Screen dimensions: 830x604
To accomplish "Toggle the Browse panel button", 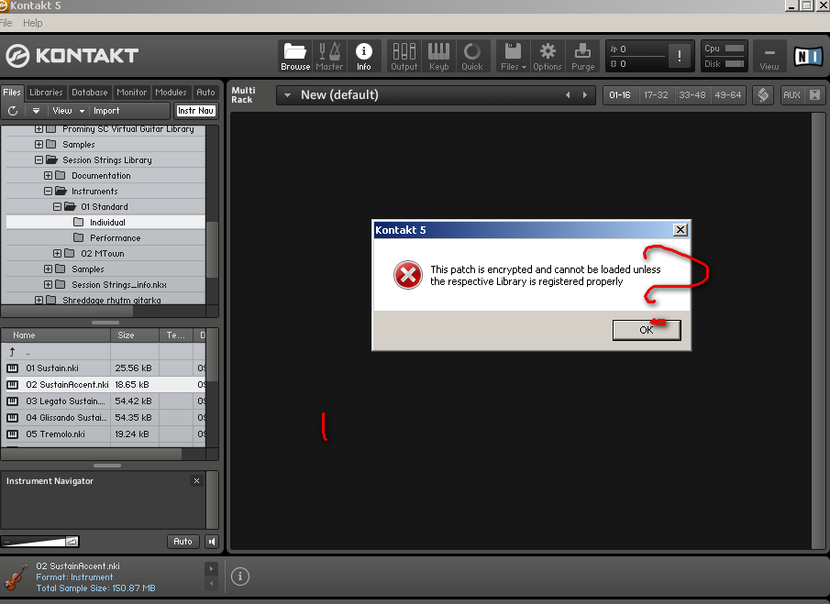I will tap(295, 56).
